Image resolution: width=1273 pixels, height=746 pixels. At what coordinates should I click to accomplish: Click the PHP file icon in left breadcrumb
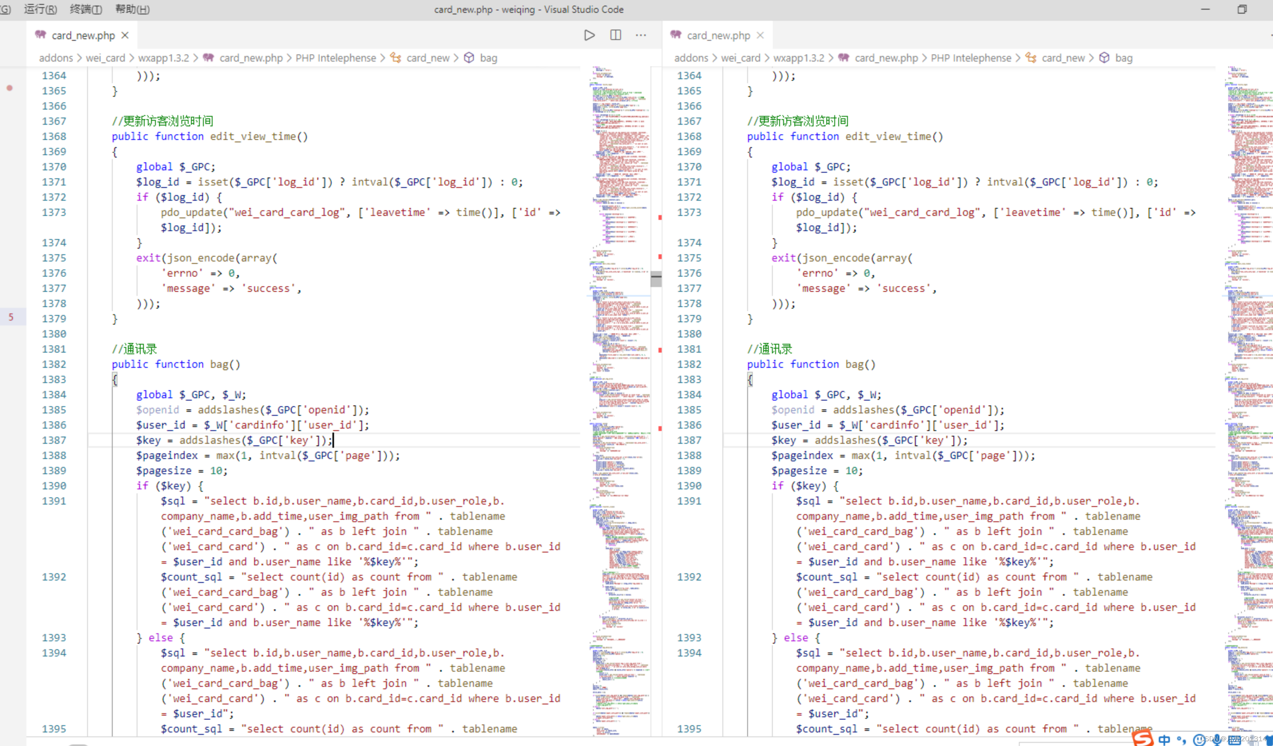coord(208,58)
